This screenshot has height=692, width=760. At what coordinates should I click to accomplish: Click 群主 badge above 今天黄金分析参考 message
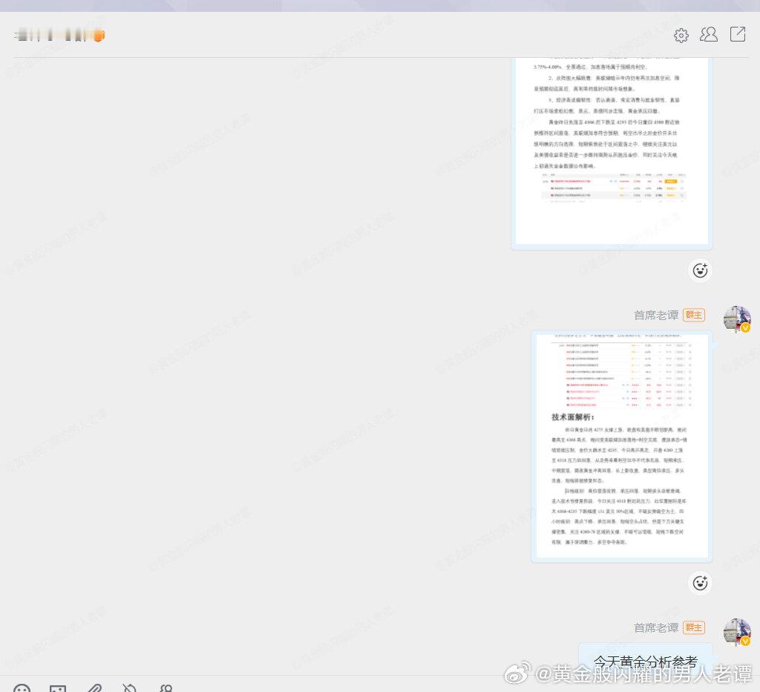click(694, 627)
